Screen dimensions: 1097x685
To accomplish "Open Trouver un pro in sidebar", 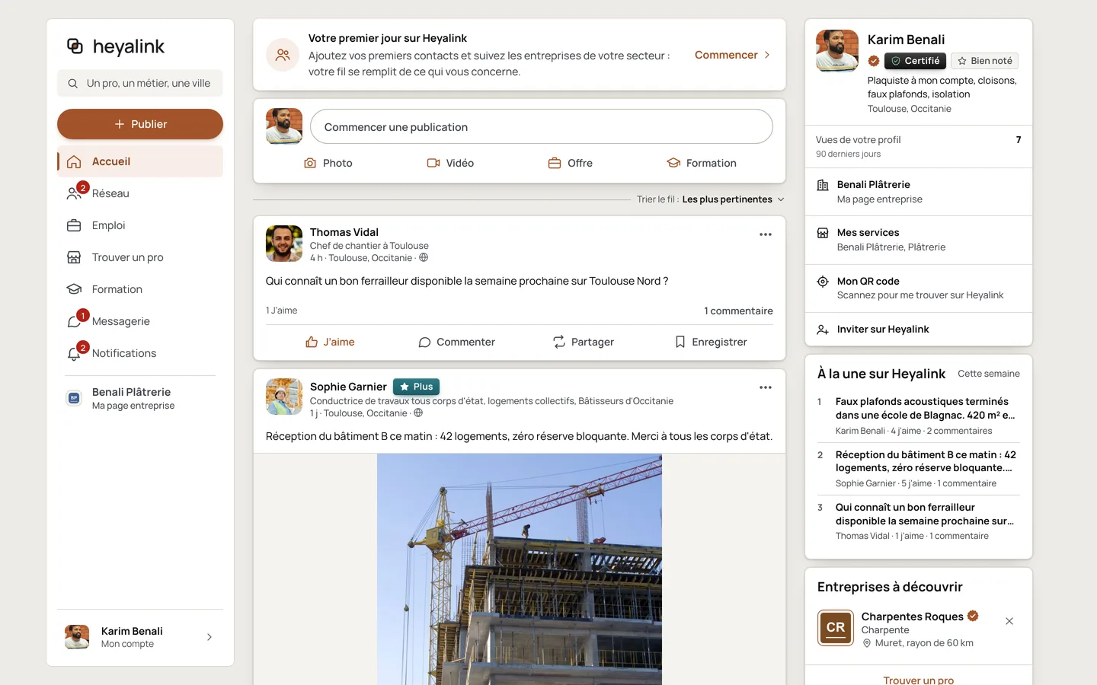I will (x=140, y=257).
